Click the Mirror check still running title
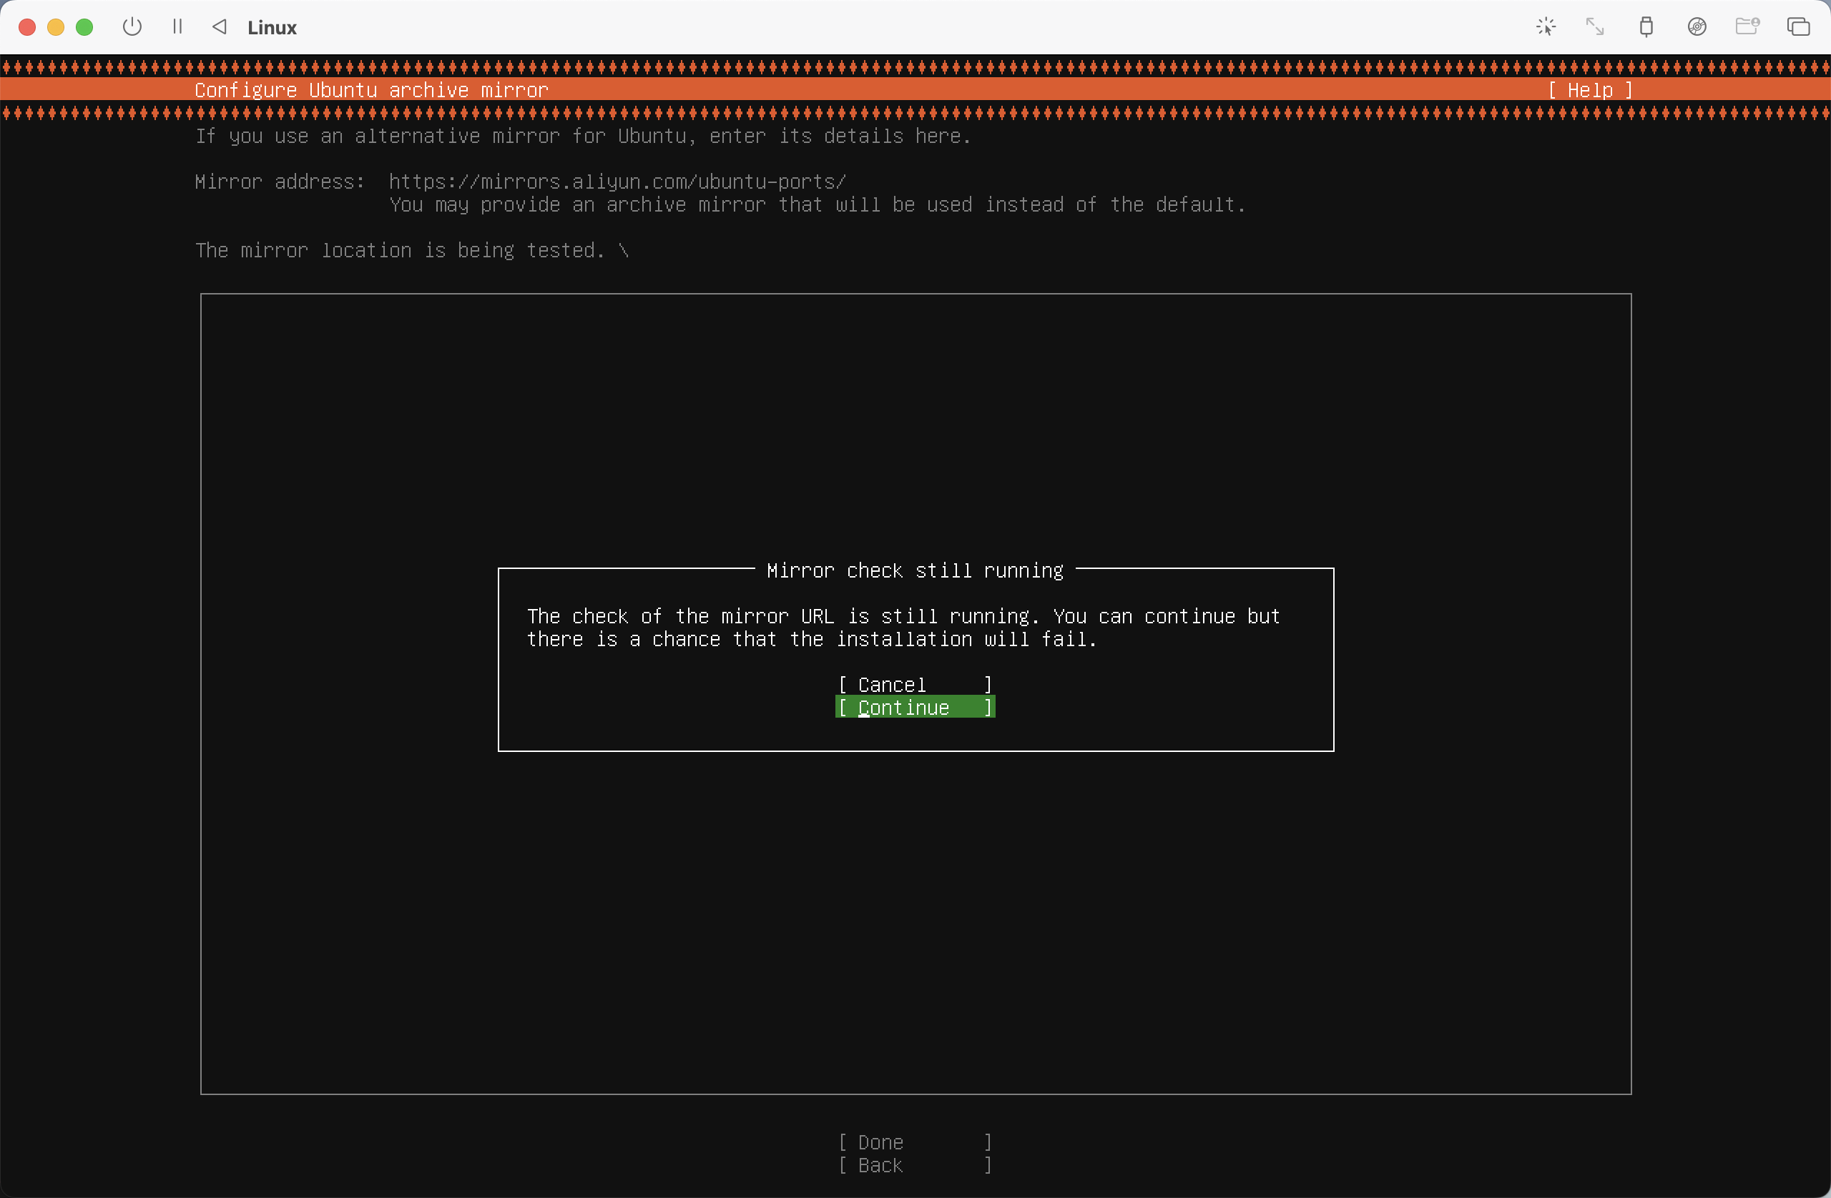The image size is (1831, 1198). click(915, 570)
